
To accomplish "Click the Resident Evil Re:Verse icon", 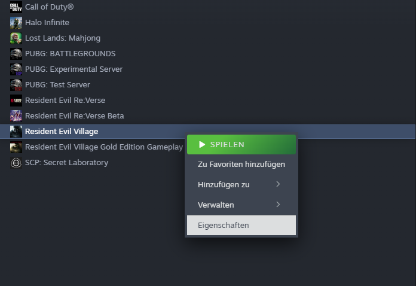I will tap(16, 101).
